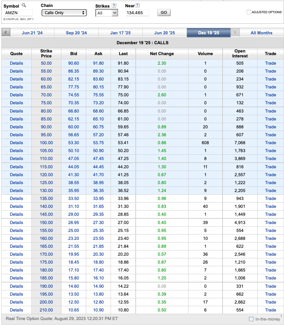The image size is (284, 325).
Task: Enable the Adjusted Options checkbox
Action: (x=249, y=12)
